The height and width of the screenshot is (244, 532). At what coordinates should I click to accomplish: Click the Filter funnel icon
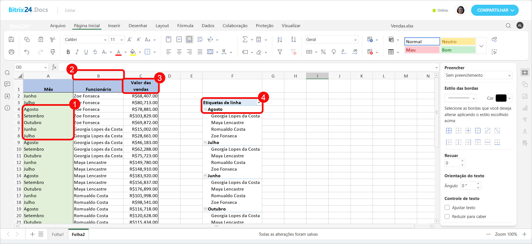280,52
